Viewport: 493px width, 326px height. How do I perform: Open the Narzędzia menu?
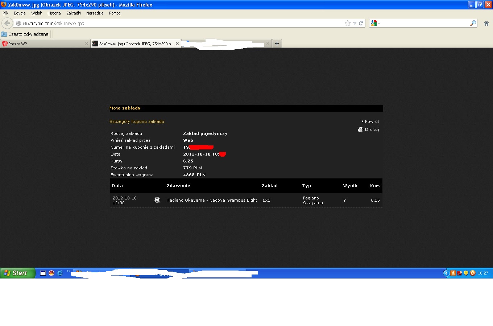95,13
